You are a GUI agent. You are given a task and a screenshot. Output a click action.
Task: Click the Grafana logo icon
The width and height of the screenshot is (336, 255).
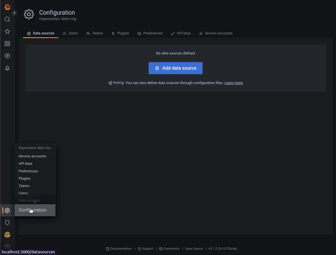click(x=7, y=7)
